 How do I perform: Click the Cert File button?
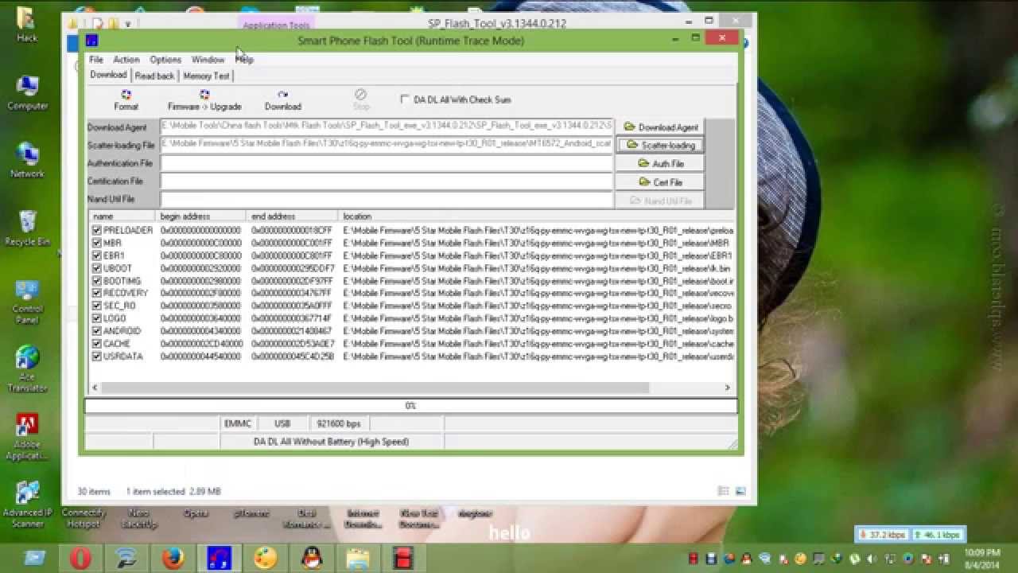tap(660, 182)
